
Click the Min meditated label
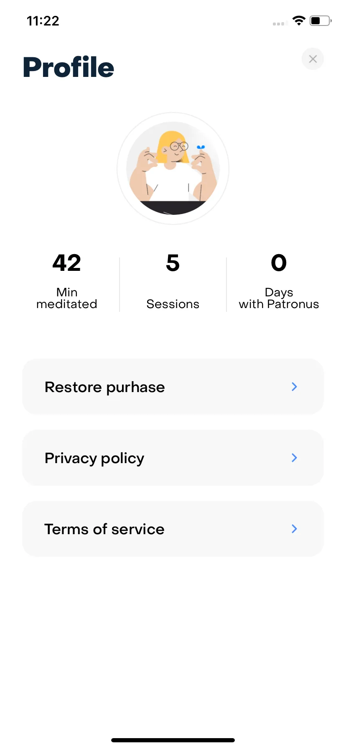point(67,298)
